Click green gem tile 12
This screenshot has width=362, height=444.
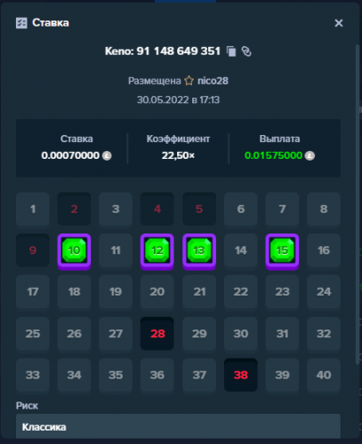[157, 251]
